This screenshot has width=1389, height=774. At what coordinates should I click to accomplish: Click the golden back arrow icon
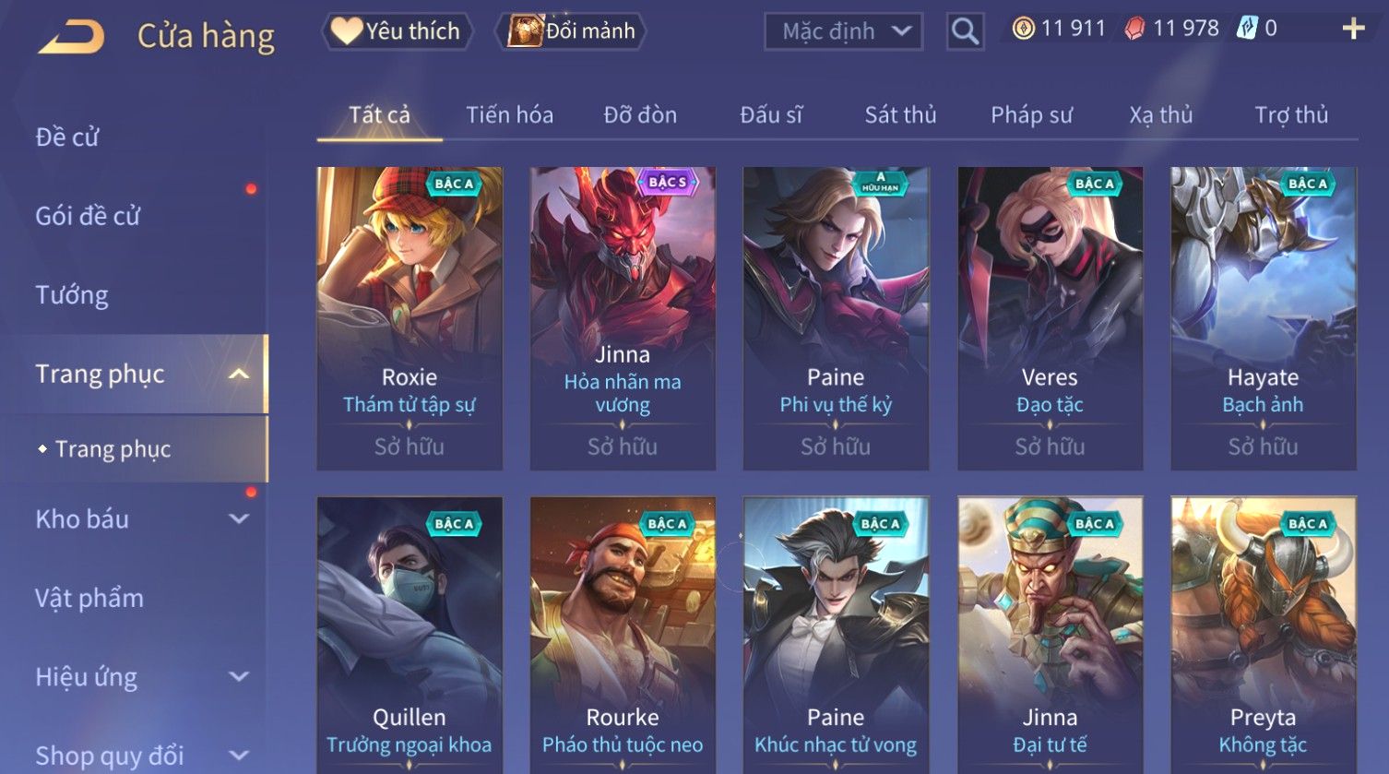tap(71, 37)
